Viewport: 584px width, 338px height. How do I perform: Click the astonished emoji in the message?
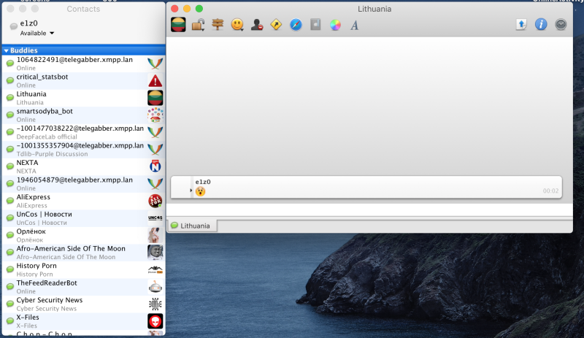click(200, 191)
